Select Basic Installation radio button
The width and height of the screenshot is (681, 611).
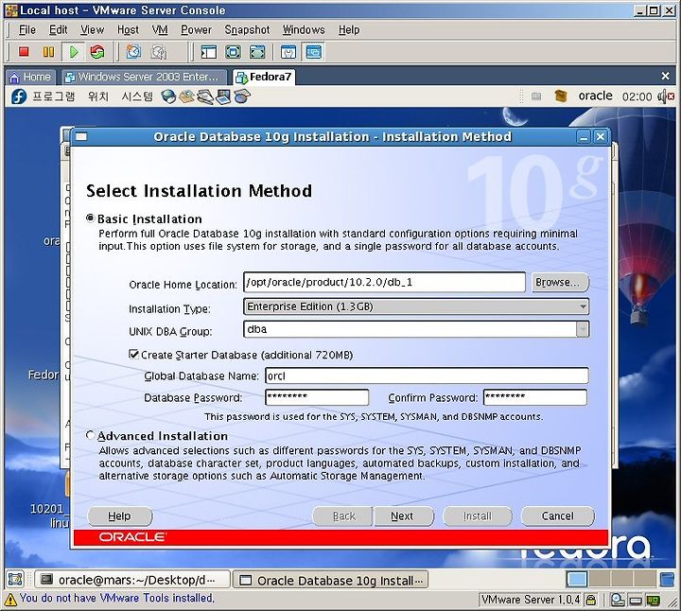pyautogui.click(x=91, y=218)
